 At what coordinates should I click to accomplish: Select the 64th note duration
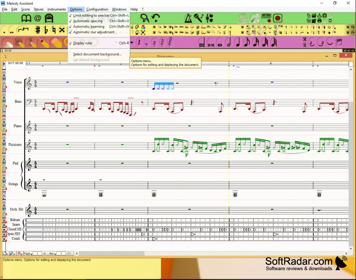tap(274, 43)
